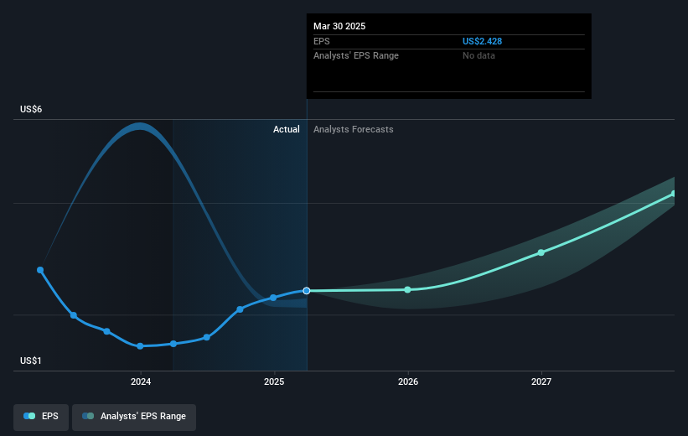Select the Mar 30 2025 EPS data point
This screenshot has height=436, width=688.
(307, 291)
